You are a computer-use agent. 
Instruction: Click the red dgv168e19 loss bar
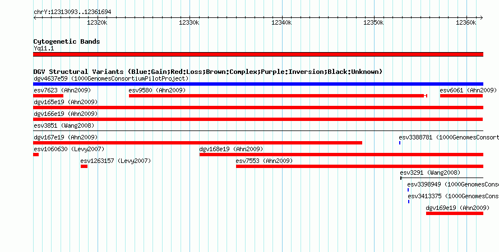point(341,155)
